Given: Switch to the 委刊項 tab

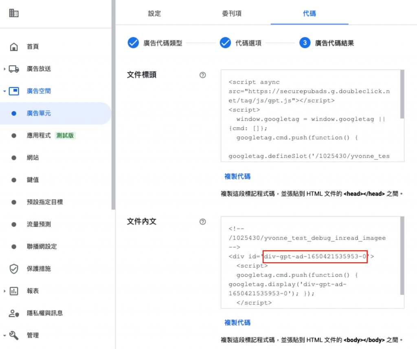Looking at the screenshot, I should tap(232, 13).
